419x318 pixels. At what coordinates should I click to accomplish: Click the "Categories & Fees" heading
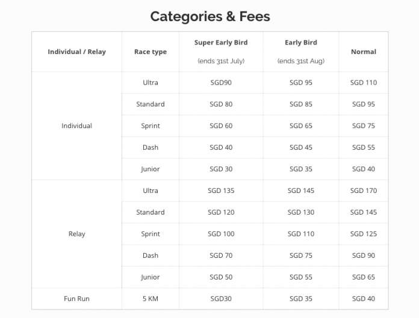(x=209, y=16)
